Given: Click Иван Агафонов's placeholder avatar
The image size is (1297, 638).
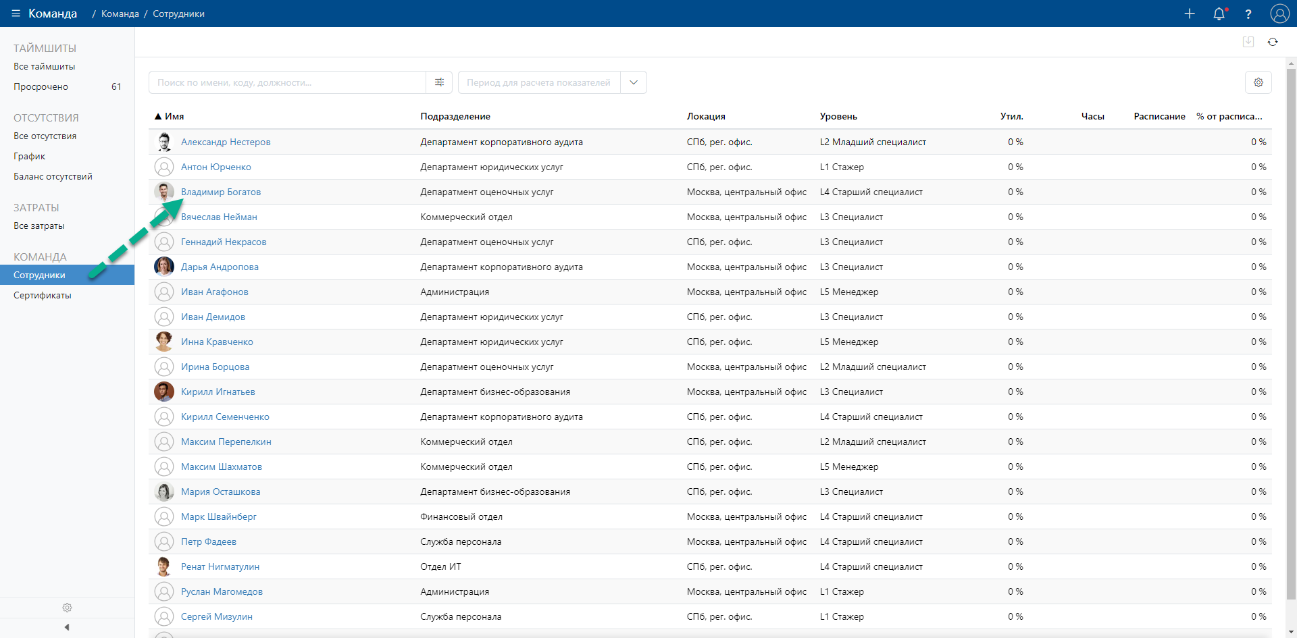Looking at the screenshot, I should (164, 292).
